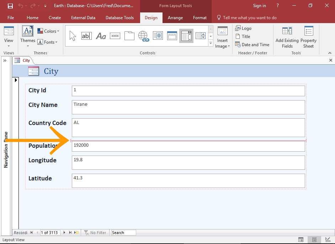335x244 pixels.
Task: Open the Themes gallery
Action: (x=28, y=36)
